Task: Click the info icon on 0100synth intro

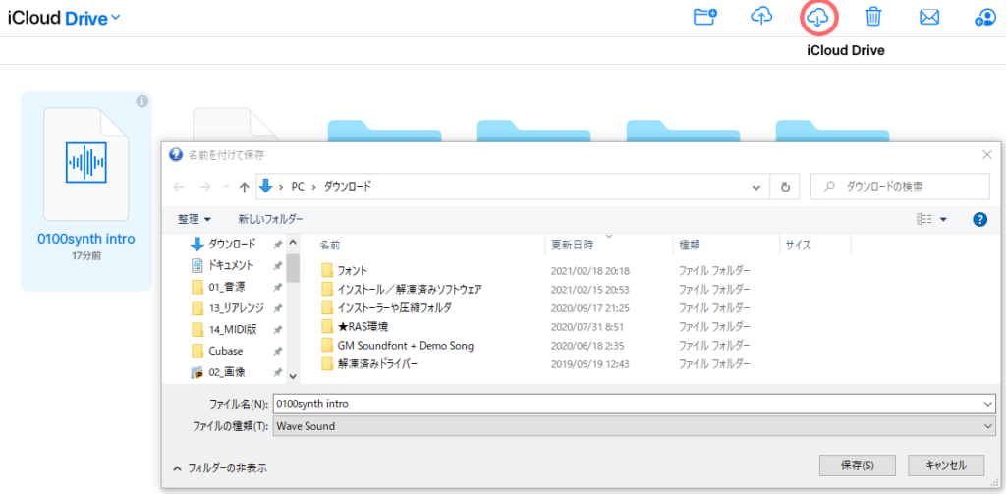Action: pos(141,101)
